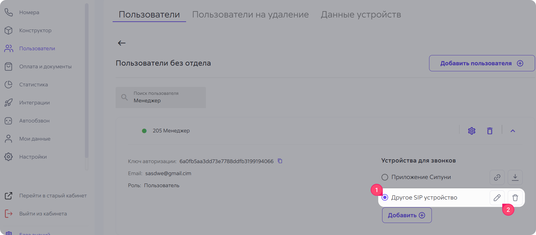Download the Приложение Сипуни app

[x=515, y=177]
